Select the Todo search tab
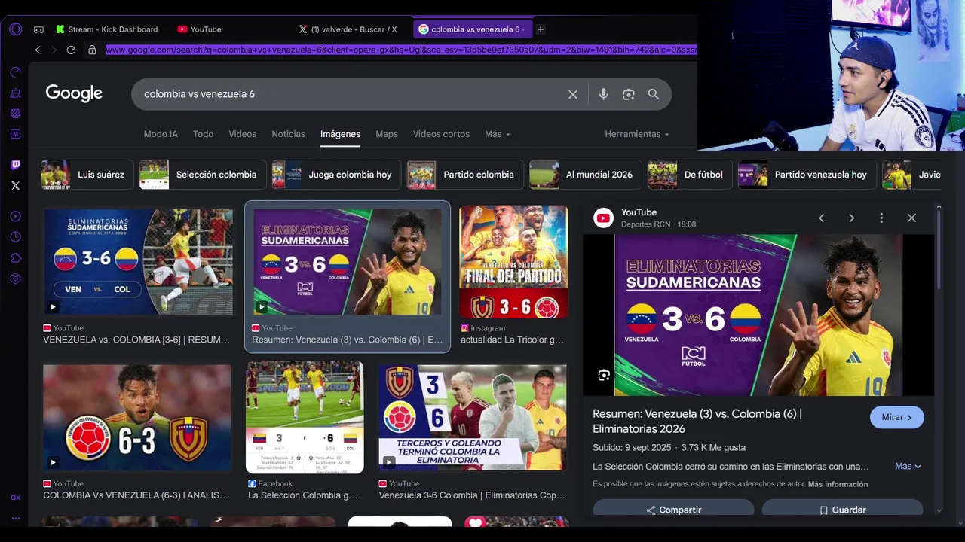 pos(203,134)
